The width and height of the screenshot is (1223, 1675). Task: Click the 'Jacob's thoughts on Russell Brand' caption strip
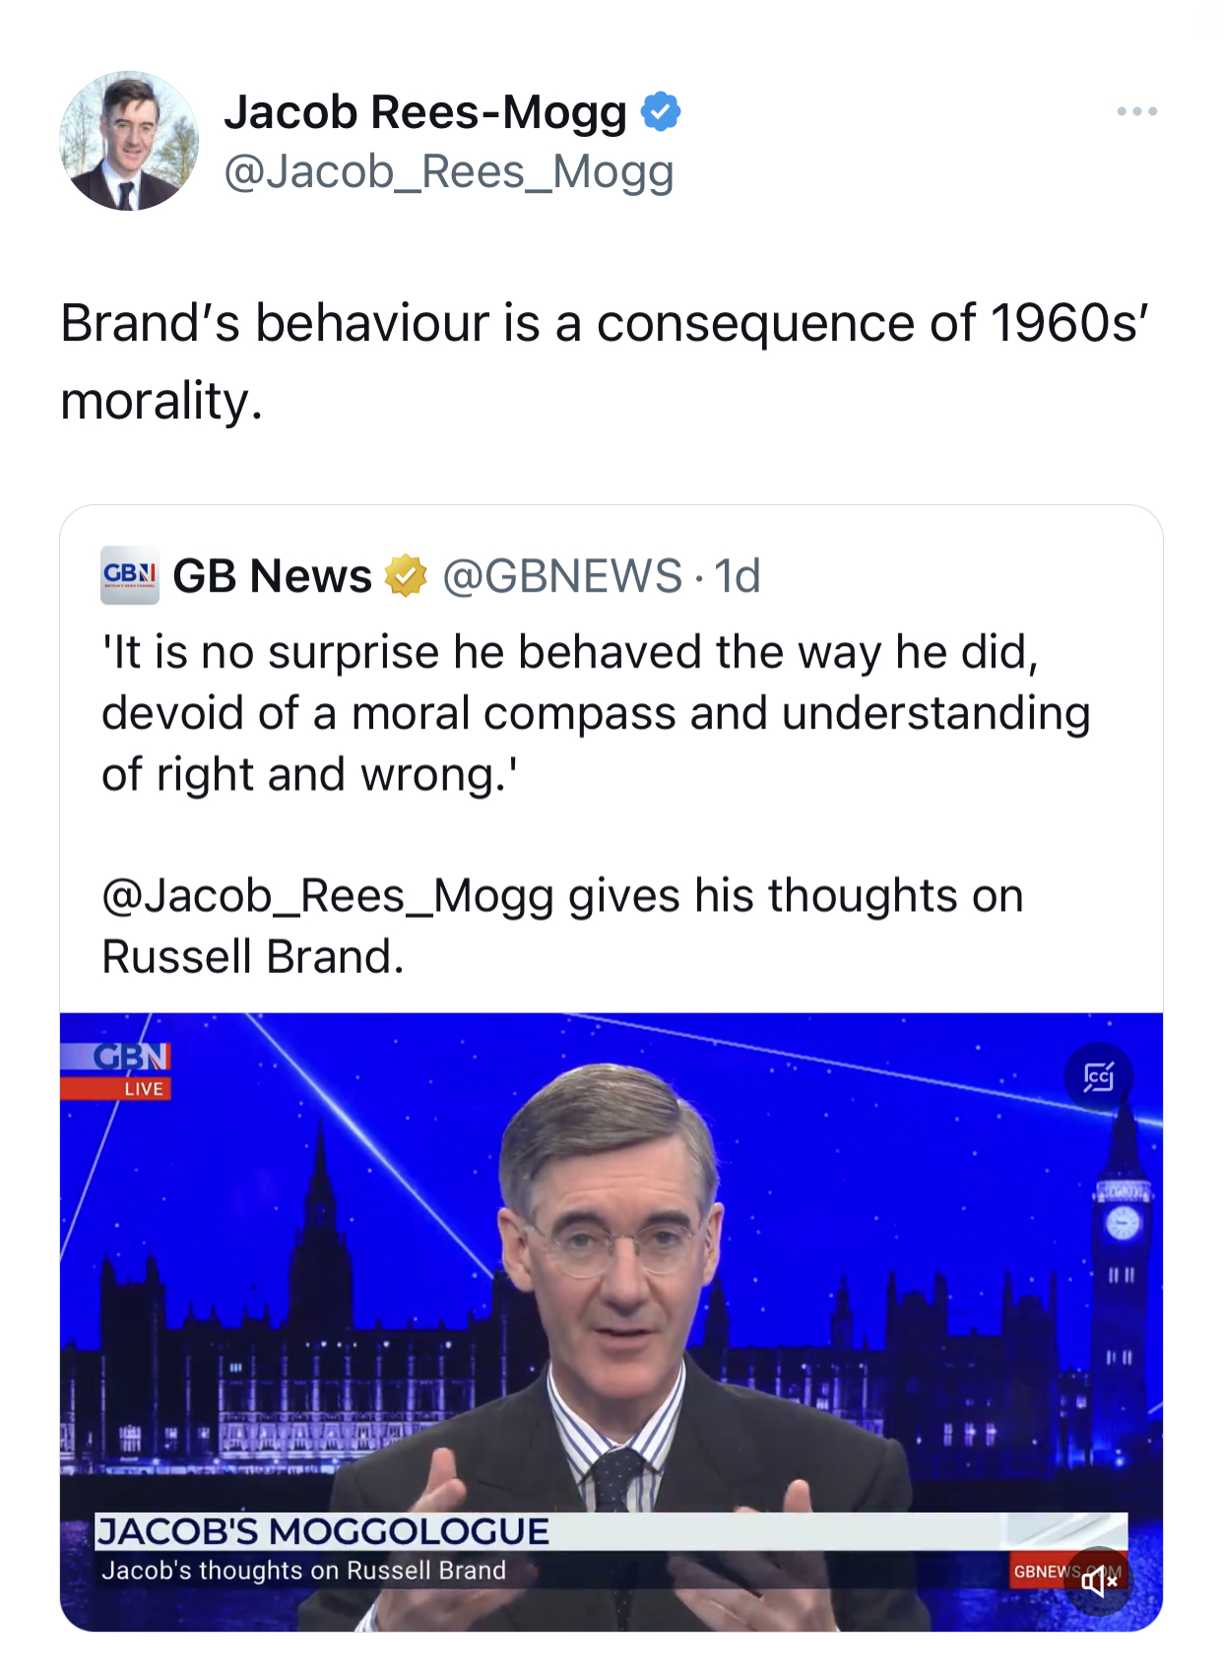click(304, 1571)
